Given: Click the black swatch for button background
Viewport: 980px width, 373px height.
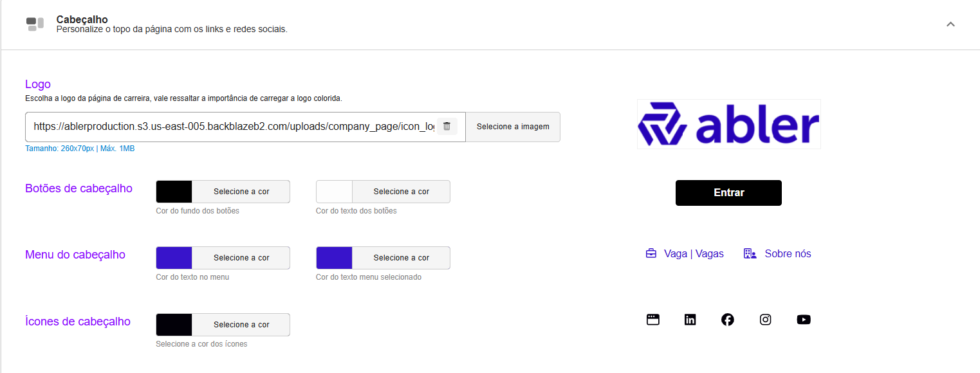Looking at the screenshot, I should click(174, 192).
